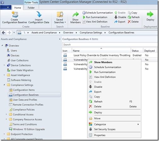Screen dimensions: 159x141
Task: Choose Move in context menu
Action: (114, 119)
